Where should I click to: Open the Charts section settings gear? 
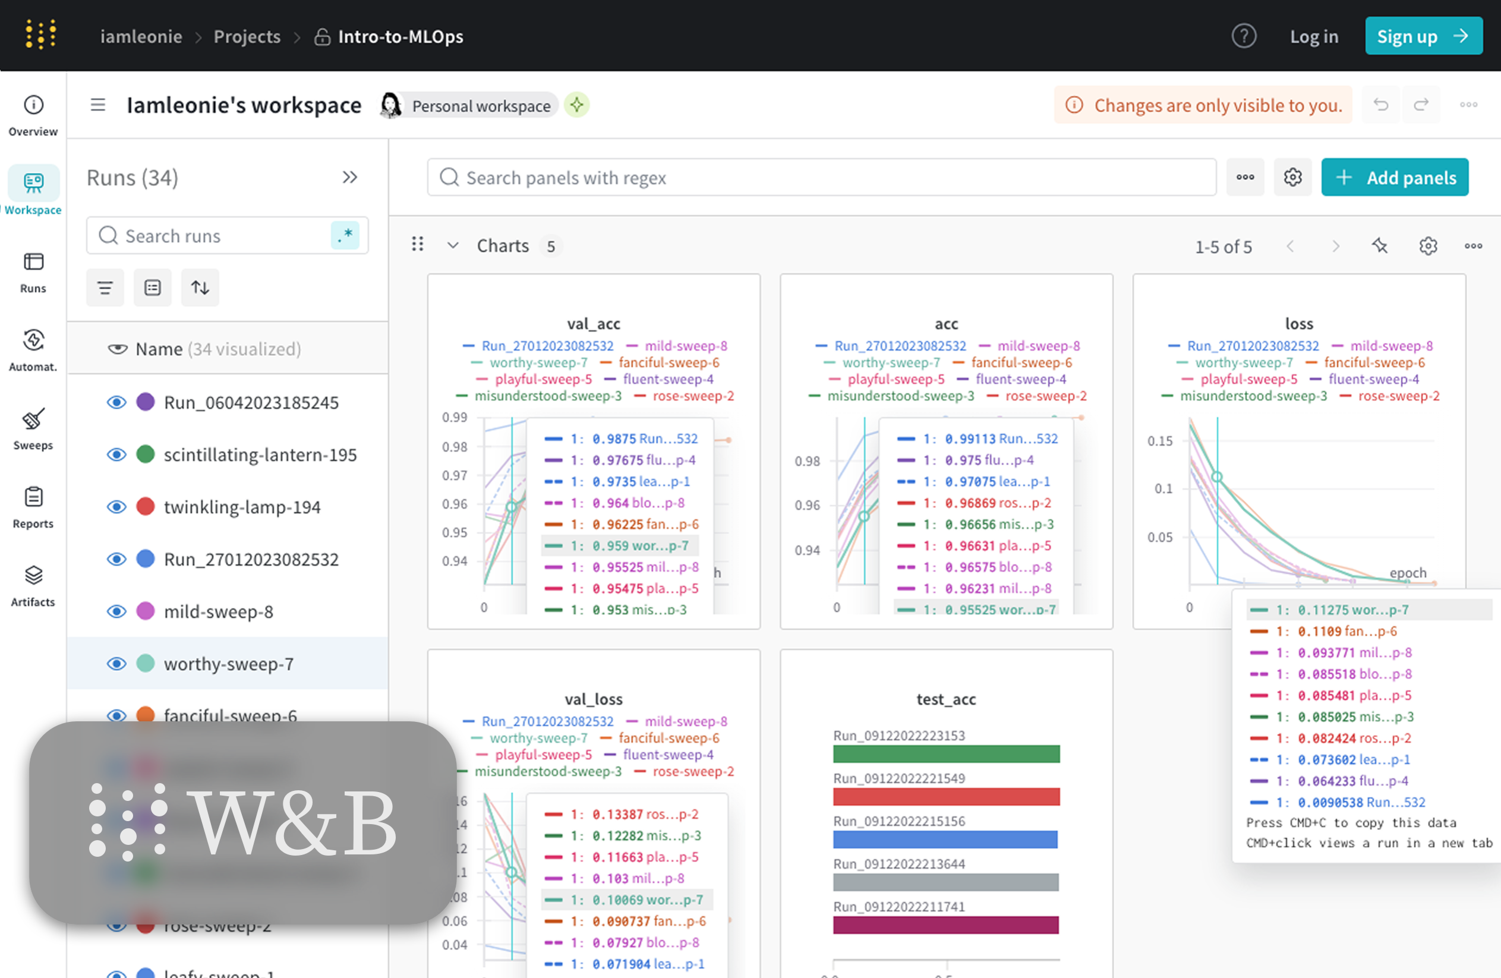click(x=1428, y=245)
